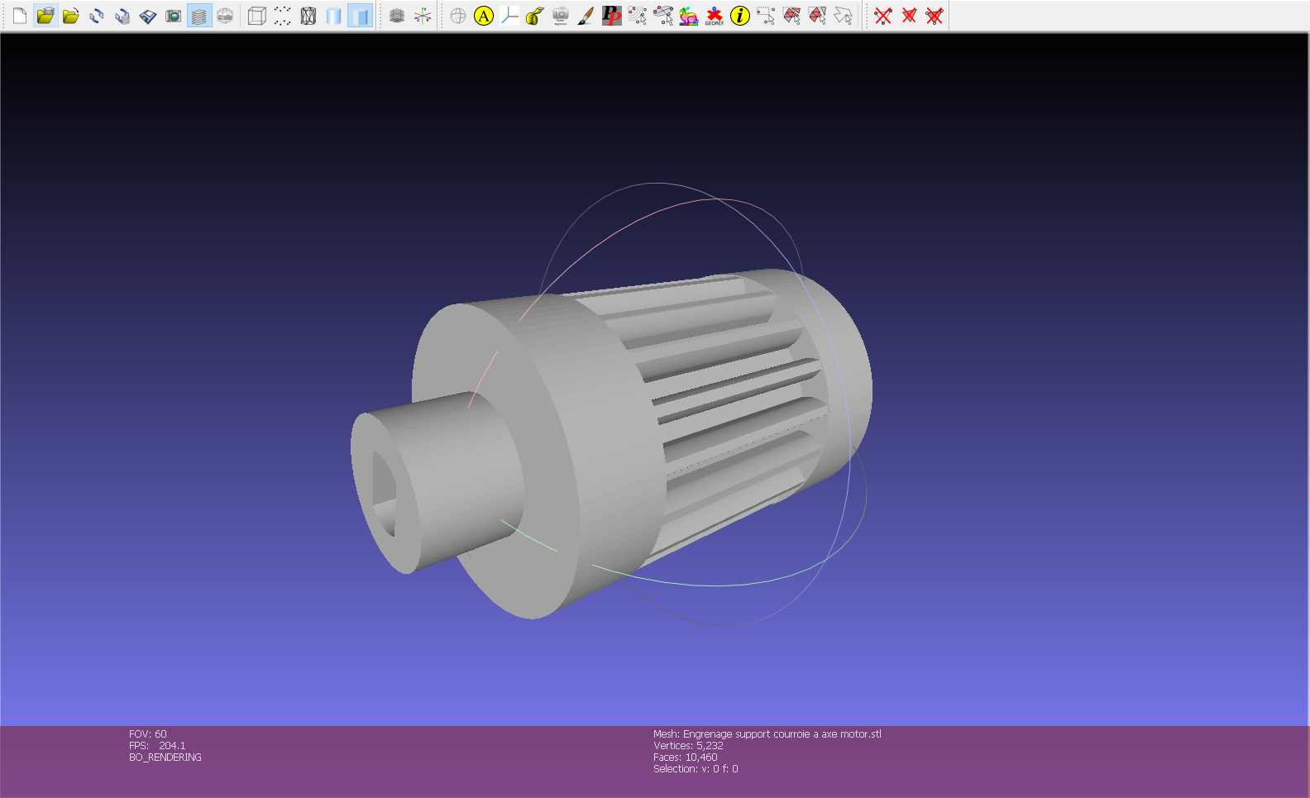Activate the PickPoints PP tool

point(611,16)
